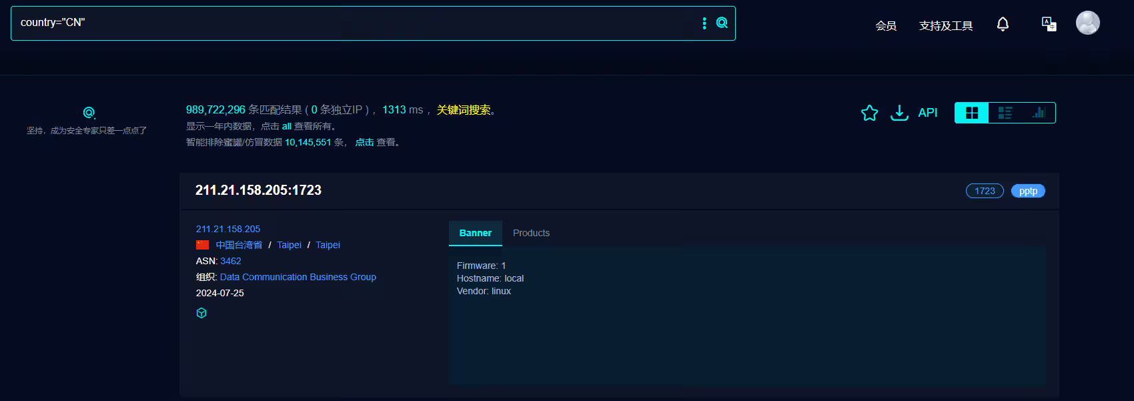Favorite this search with the star icon

coord(869,113)
